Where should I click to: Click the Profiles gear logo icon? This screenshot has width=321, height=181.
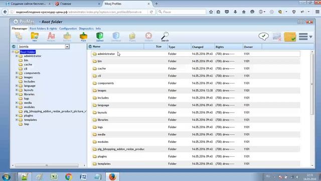click(16, 22)
